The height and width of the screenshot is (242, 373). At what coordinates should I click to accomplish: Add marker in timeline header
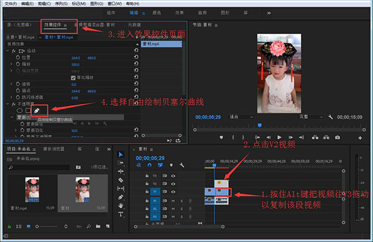coord(172,165)
